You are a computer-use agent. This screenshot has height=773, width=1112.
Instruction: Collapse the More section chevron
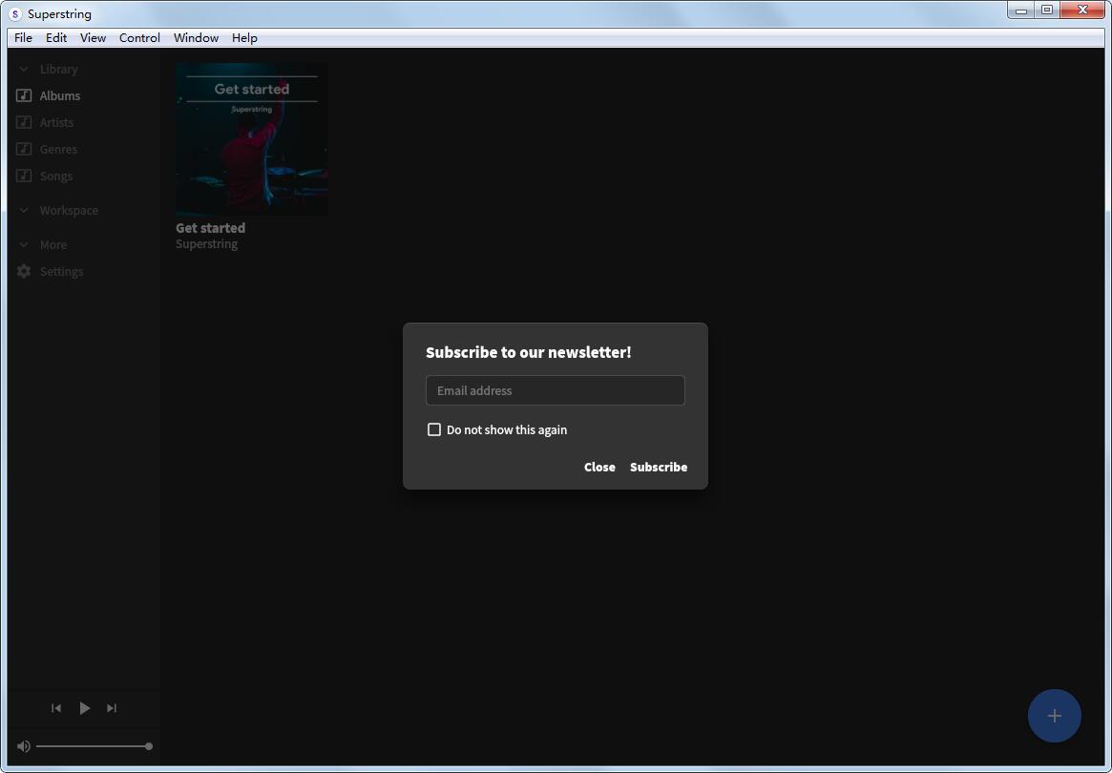[24, 244]
